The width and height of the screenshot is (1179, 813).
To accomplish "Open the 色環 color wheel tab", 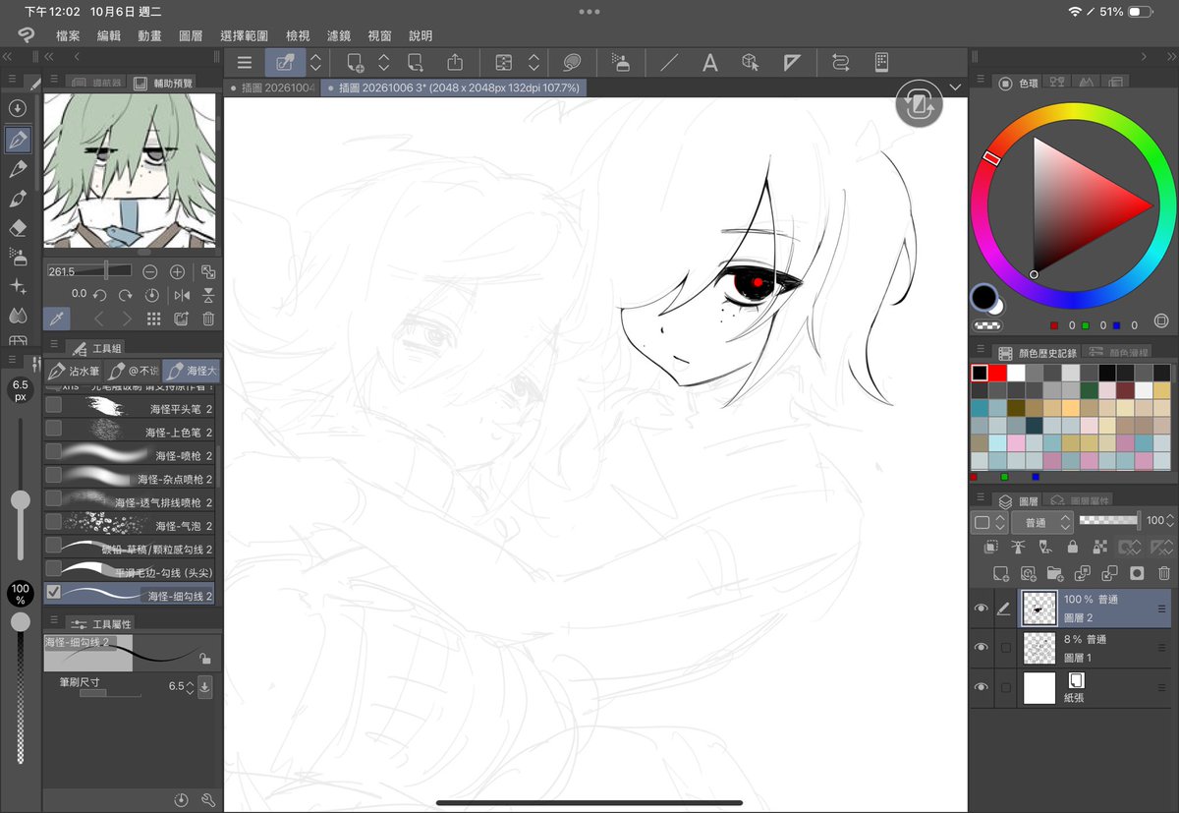I will tap(1019, 84).
